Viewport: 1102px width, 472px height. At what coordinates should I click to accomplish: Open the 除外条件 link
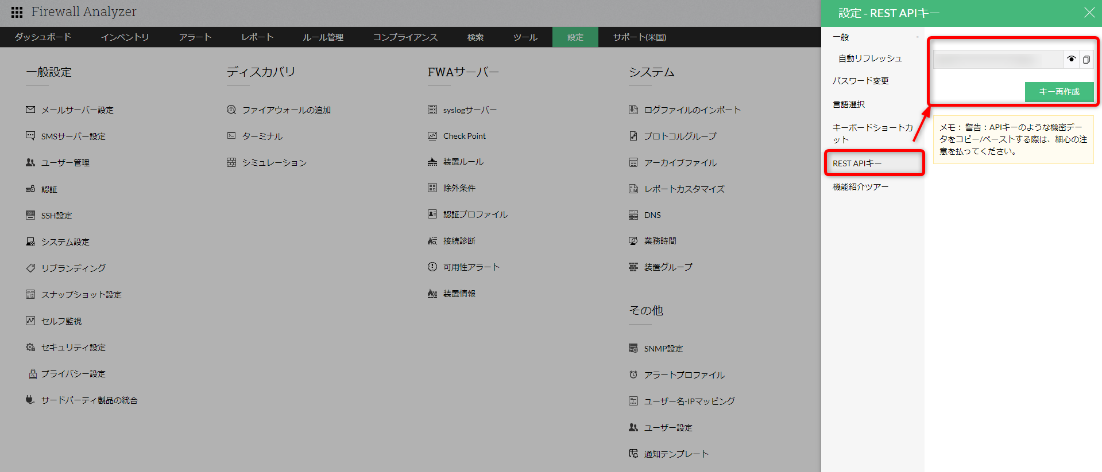point(459,188)
